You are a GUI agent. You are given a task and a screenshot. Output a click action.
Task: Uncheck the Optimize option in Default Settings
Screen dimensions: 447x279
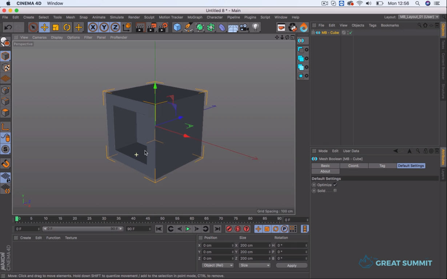335,185
